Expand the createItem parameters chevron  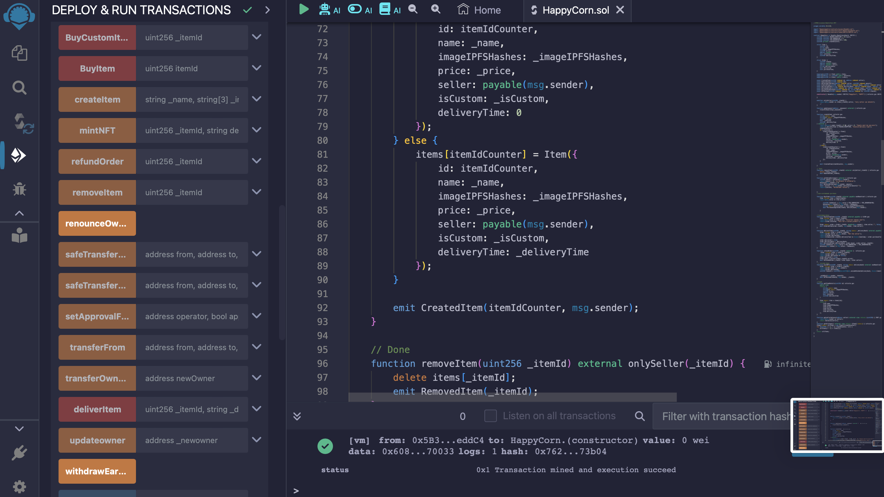[257, 99]
